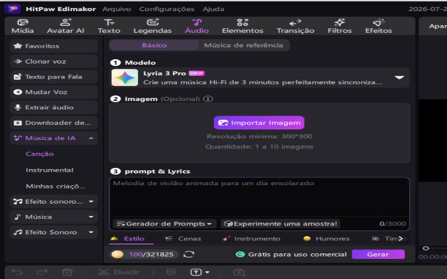Click the screen capture icon in toolbar

tap(239, 272)
